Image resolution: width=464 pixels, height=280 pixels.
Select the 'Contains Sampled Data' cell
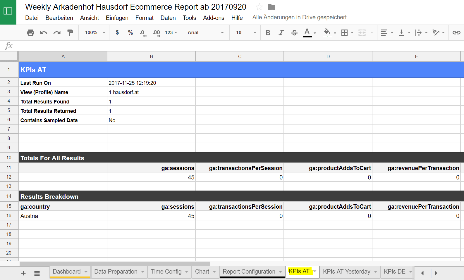(x=63, y=120)
